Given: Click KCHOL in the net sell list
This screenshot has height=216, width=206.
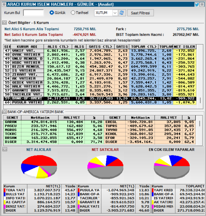Looking at the screenshot, I should (111, 134).
